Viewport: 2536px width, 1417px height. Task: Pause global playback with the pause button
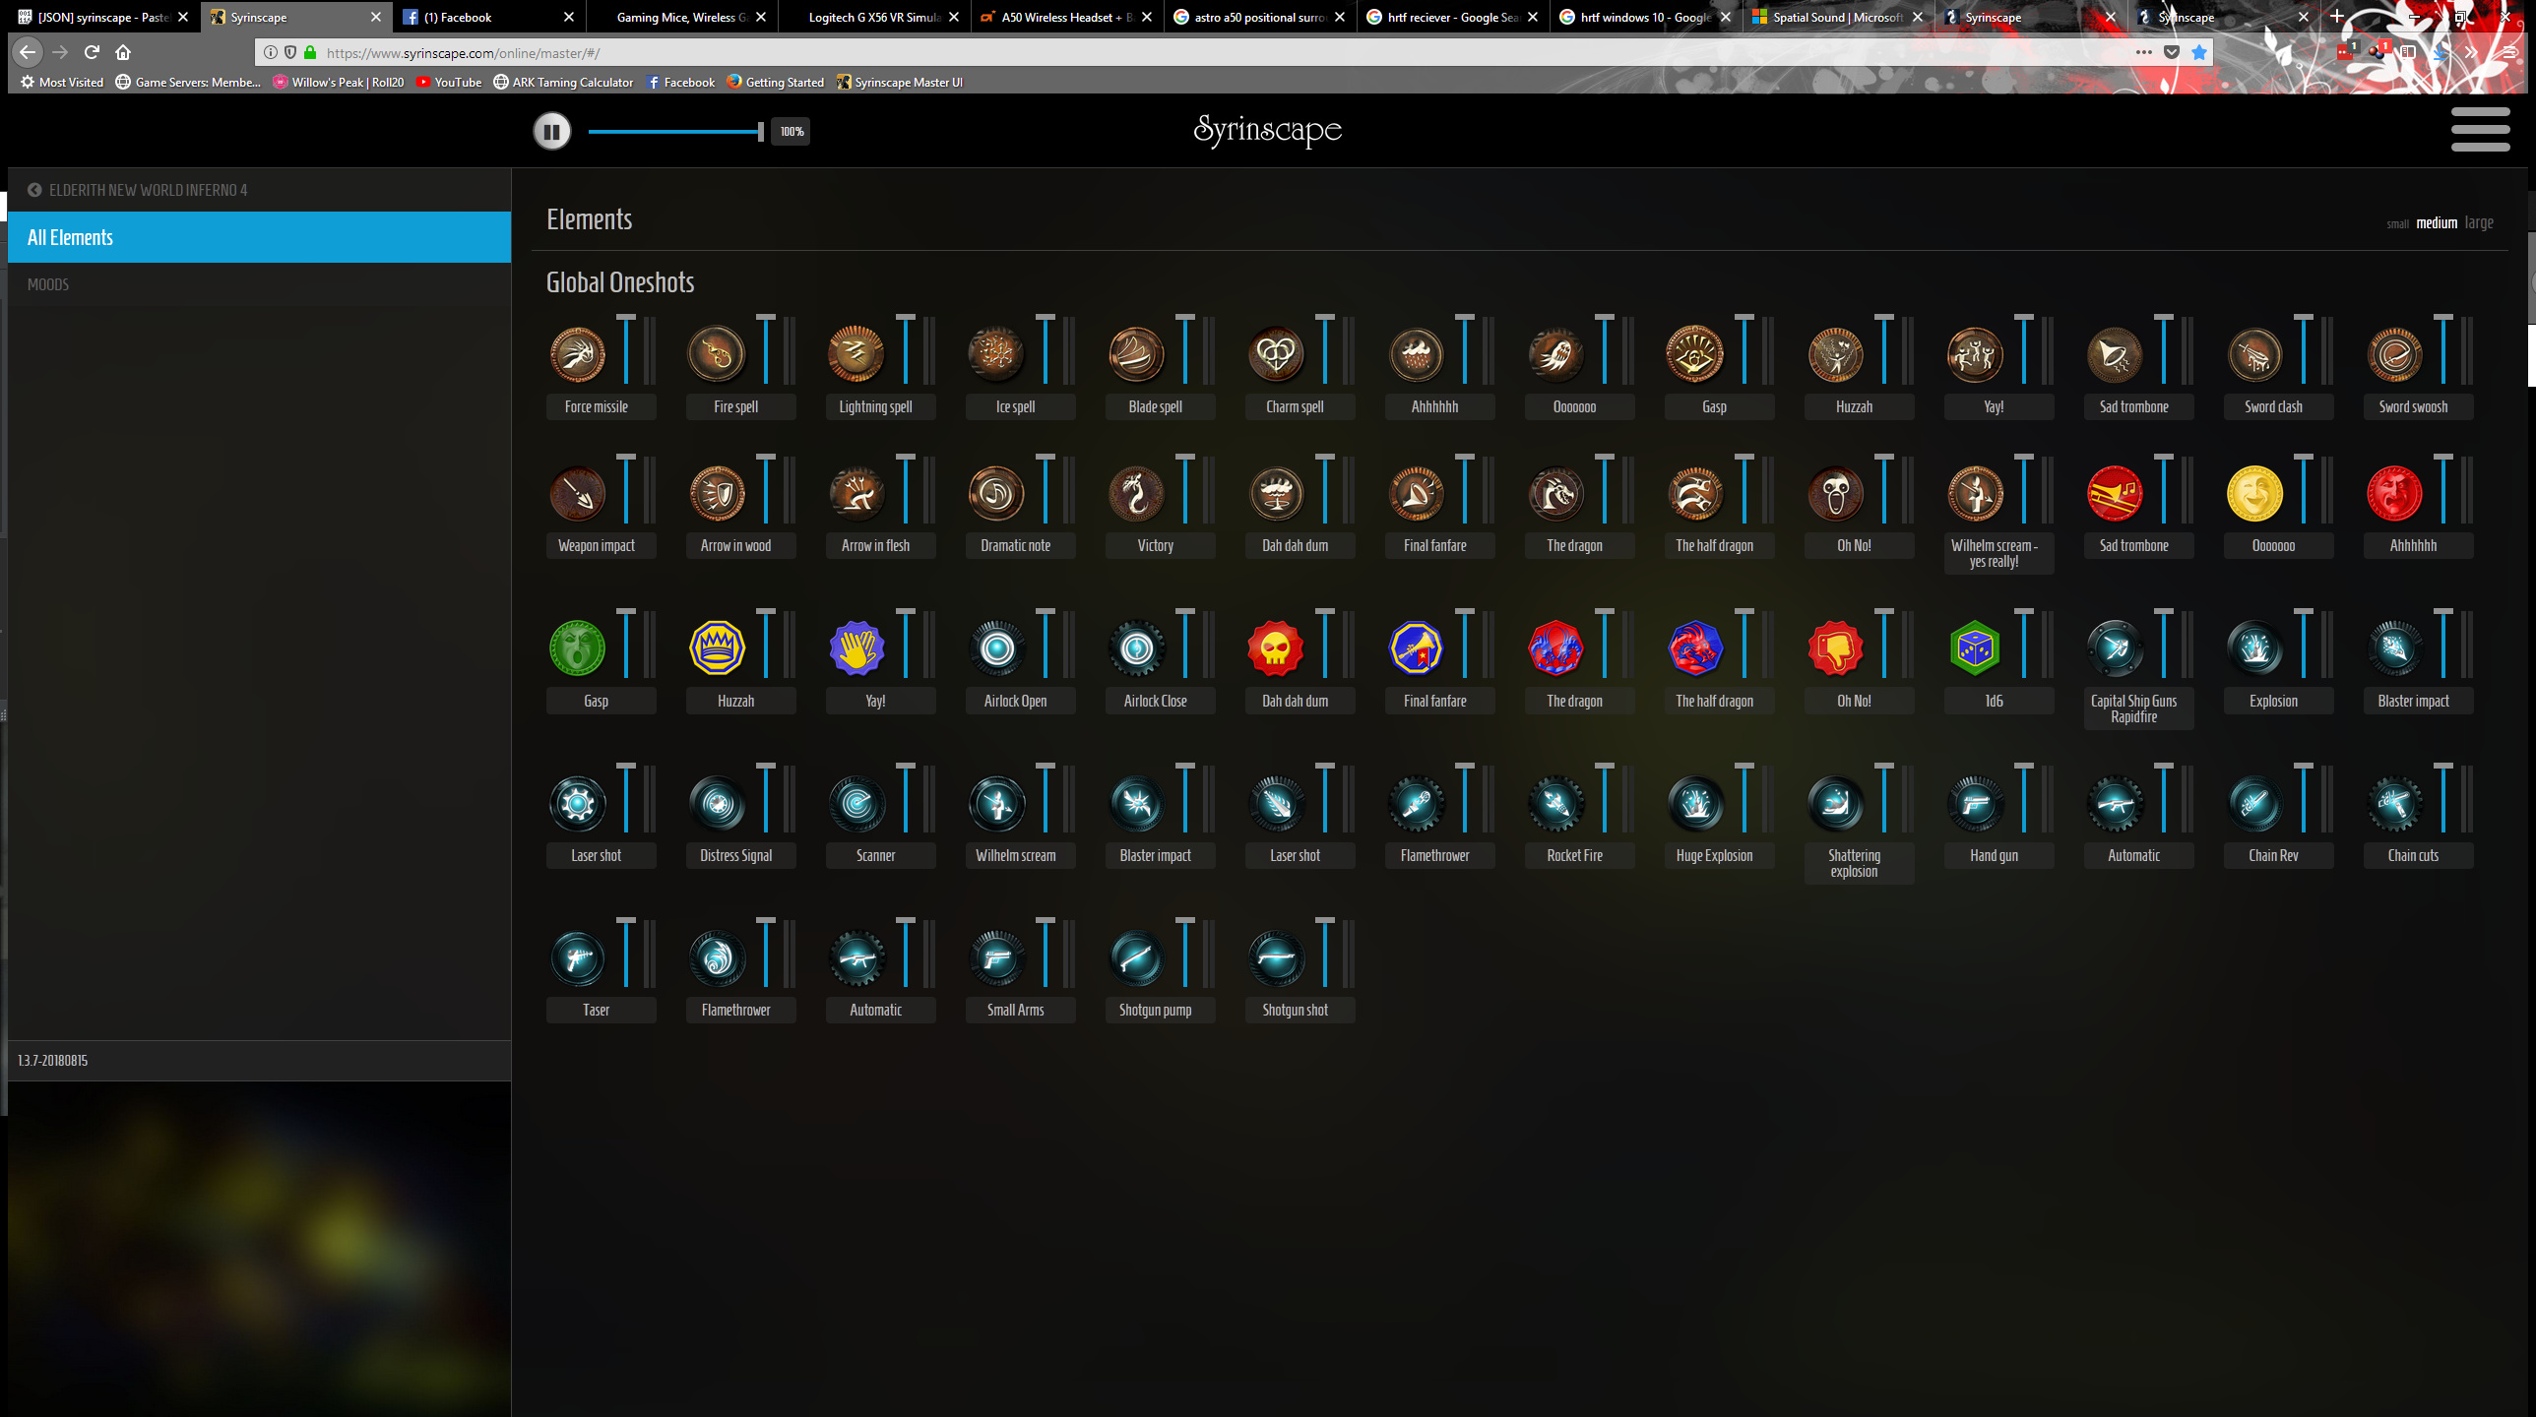click(551, 131)
